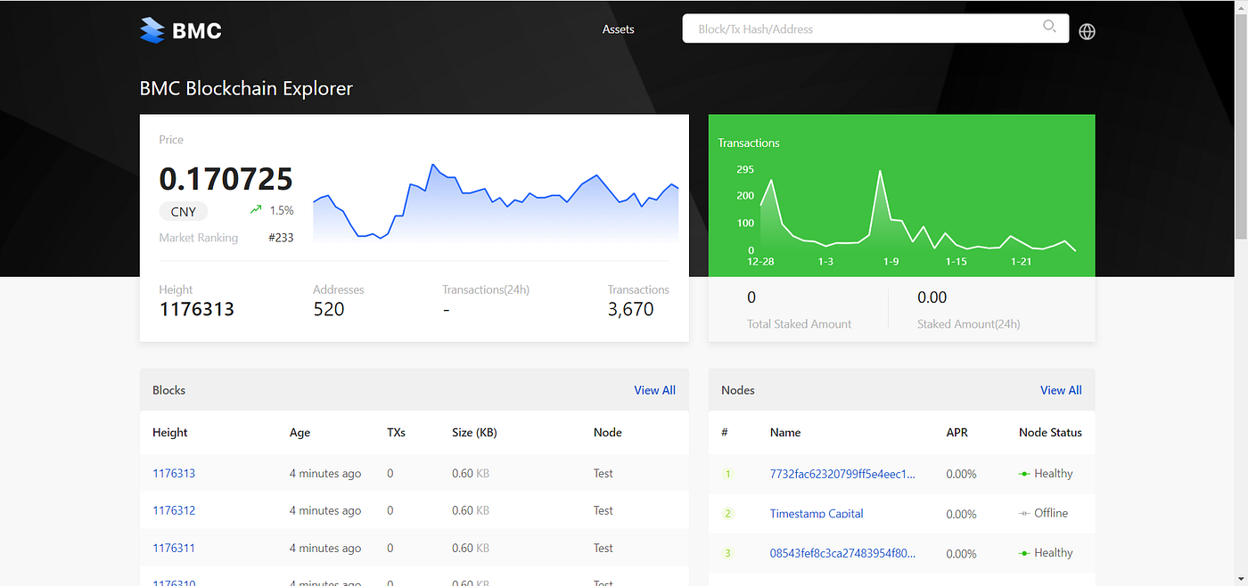Click the Staked Amount(24h) label
1248x586 pixels.
tap(969, 324)
